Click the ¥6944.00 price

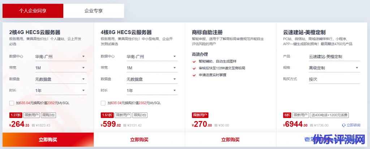295,124
